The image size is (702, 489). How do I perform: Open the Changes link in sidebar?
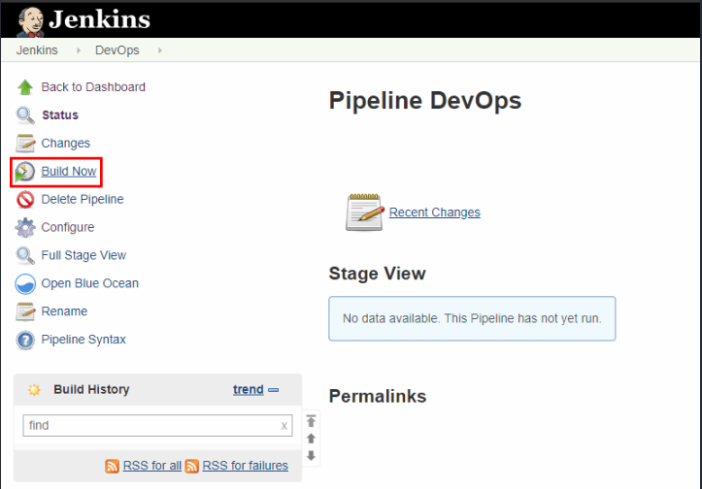pyautogui.click(x=66, y=144)
